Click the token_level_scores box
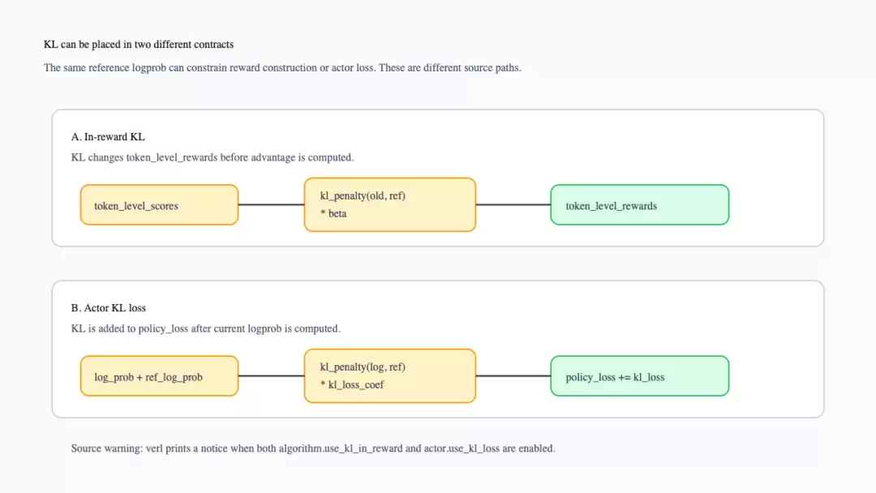 [x=159, y=205]
